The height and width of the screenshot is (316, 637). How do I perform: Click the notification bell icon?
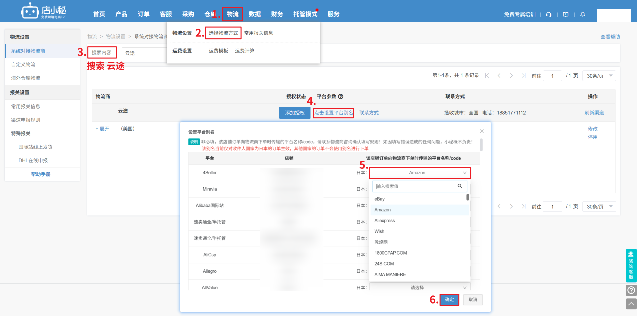(x=583, y=14)
